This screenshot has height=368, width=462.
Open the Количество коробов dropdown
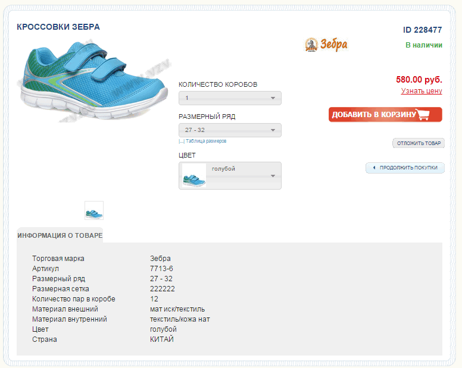[230, 98]
